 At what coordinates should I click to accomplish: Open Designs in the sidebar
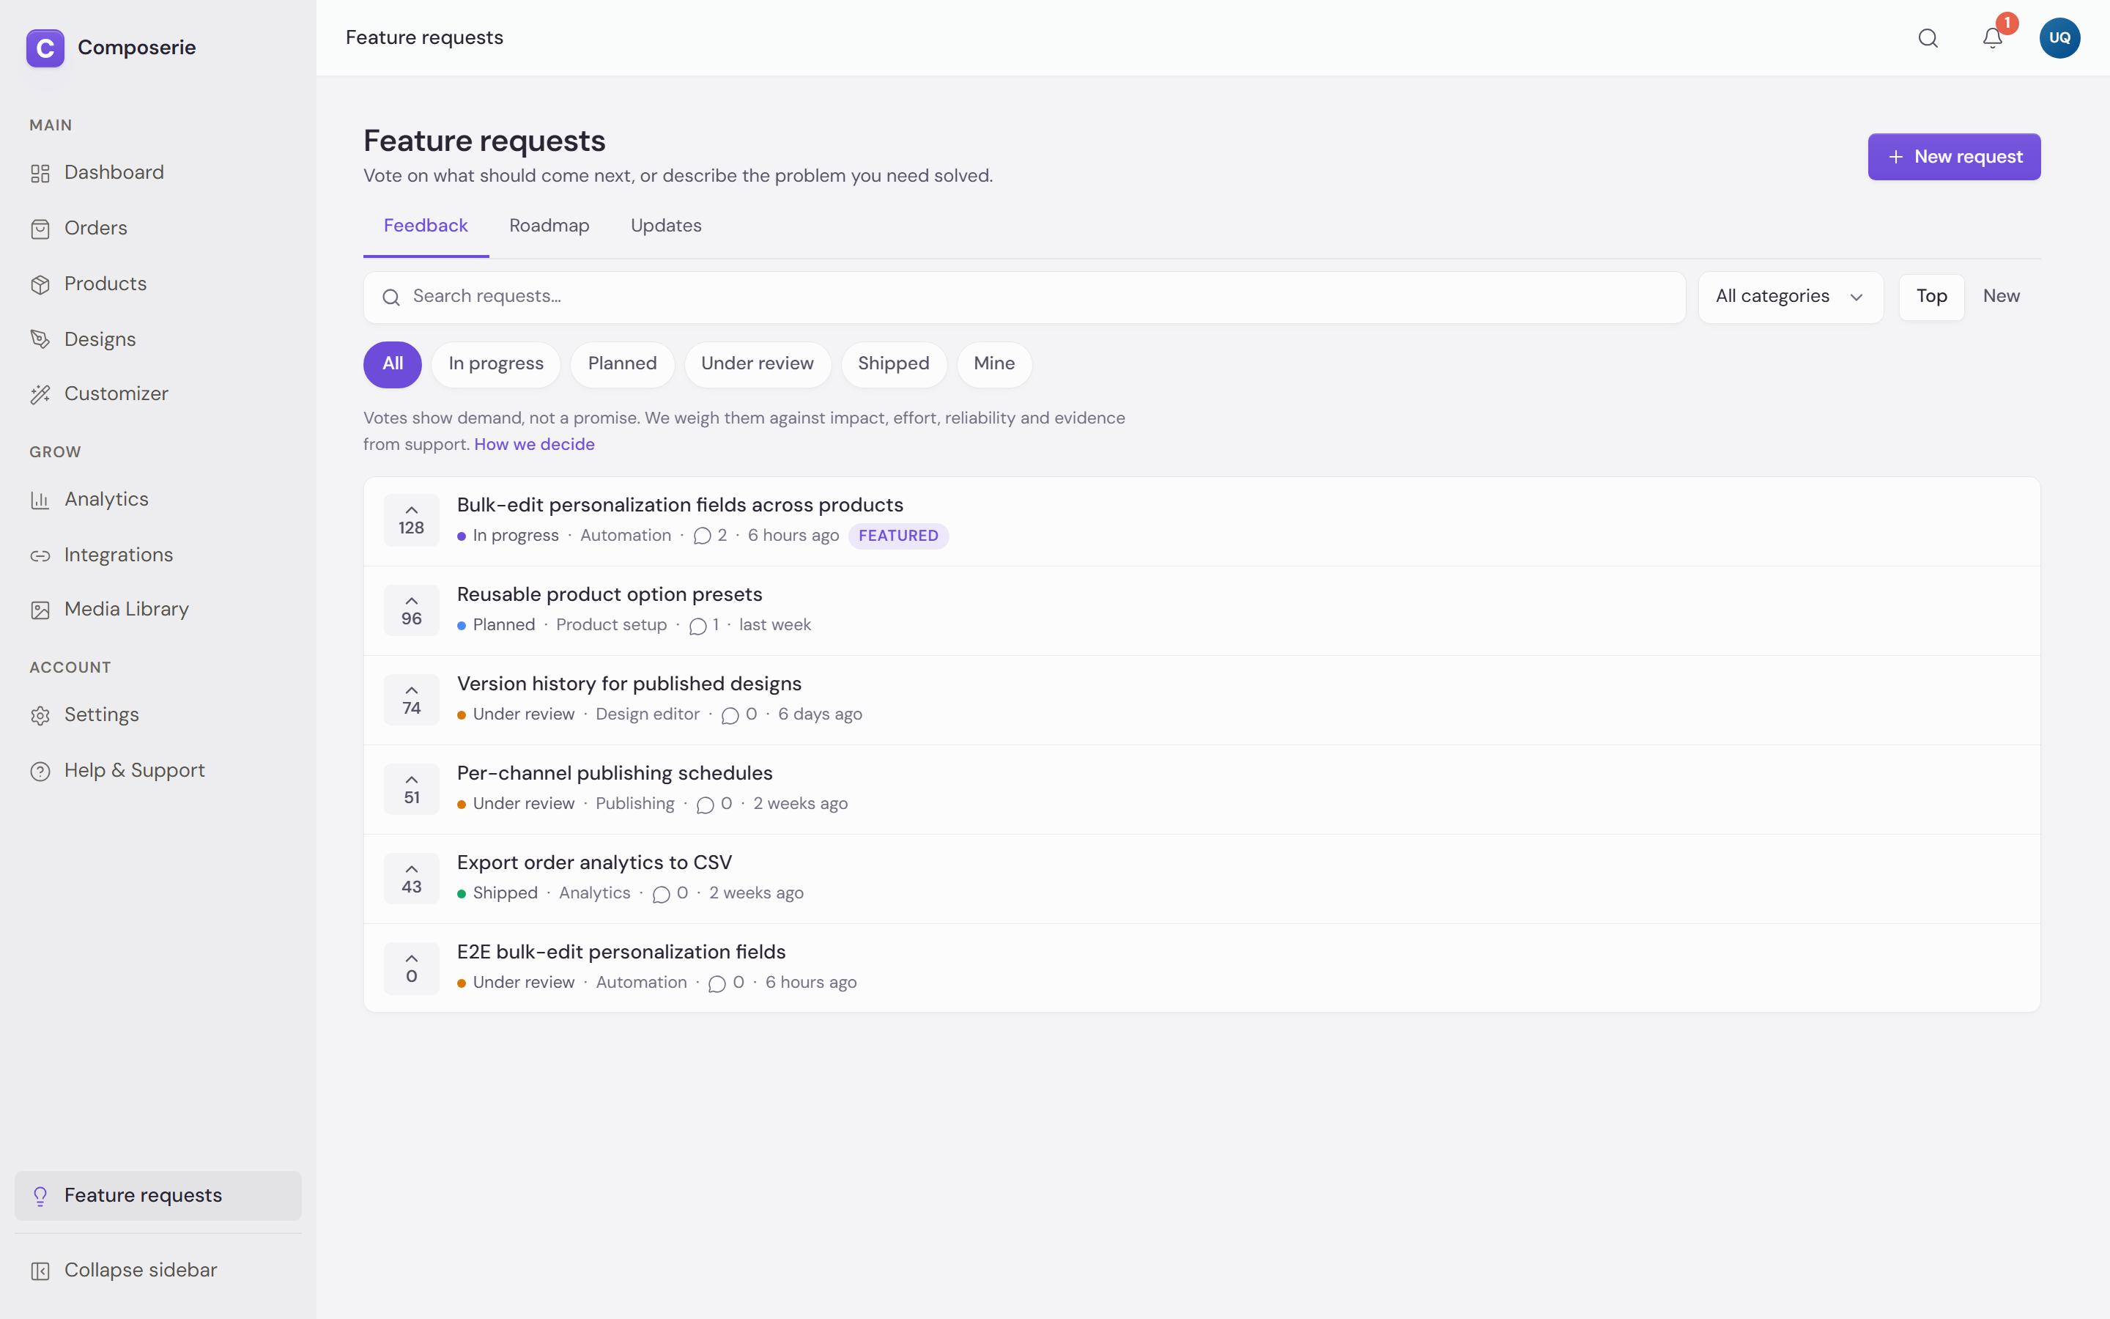(x=158, y=339)
